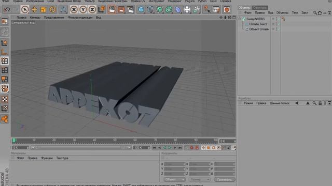Add a Cube primitive object

click(141, 9)
